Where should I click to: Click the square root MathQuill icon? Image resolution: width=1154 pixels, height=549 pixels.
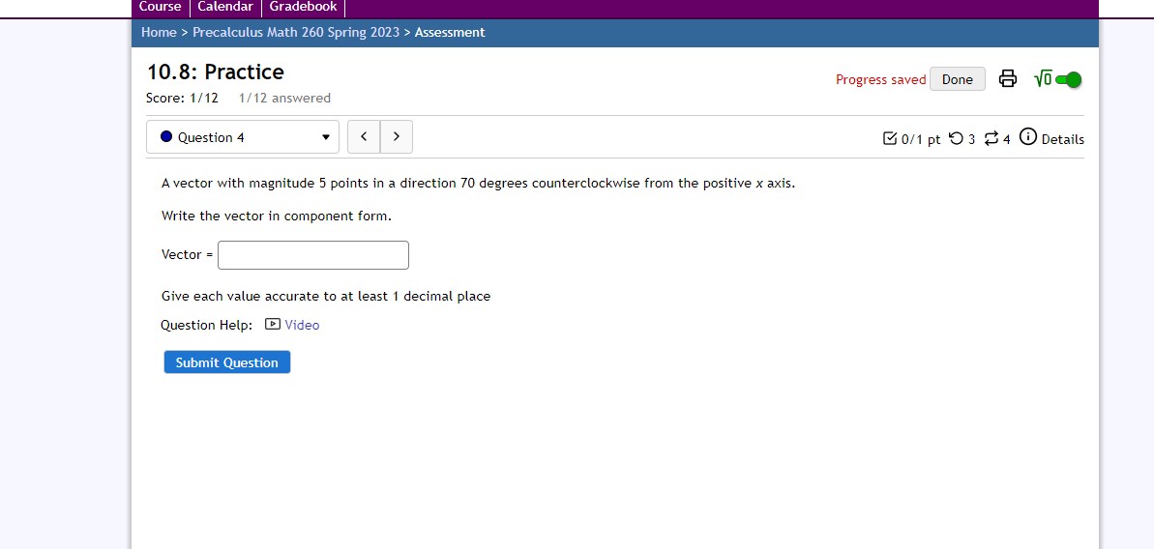(x=1043, y=78)
